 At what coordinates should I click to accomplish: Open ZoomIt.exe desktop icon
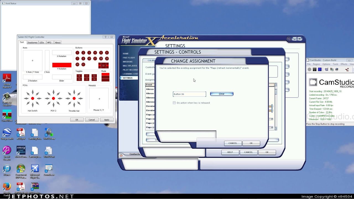49,170
